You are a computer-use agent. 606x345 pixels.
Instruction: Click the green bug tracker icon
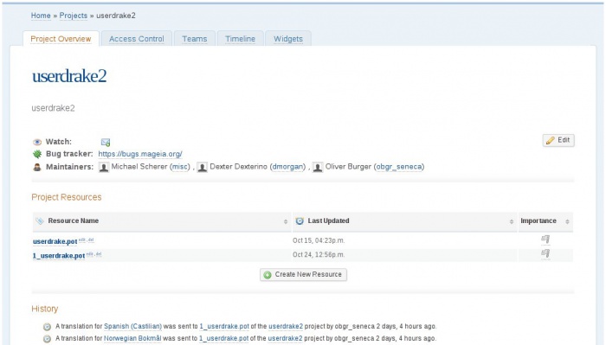[x=37, y=154]
